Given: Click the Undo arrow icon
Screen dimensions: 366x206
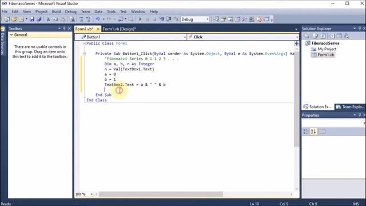Looking at the screenshot, I should pyautogui.click(x=98, y=19).
